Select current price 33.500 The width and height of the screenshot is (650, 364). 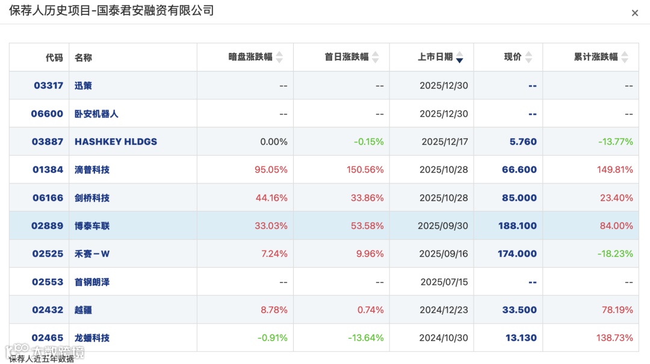coord(519,310)
